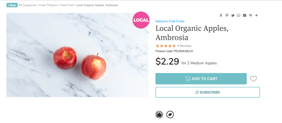Navigate to Fresh Produce breadcrumb
The width and height of the screenshot is (282, 123).
(48, 5)
